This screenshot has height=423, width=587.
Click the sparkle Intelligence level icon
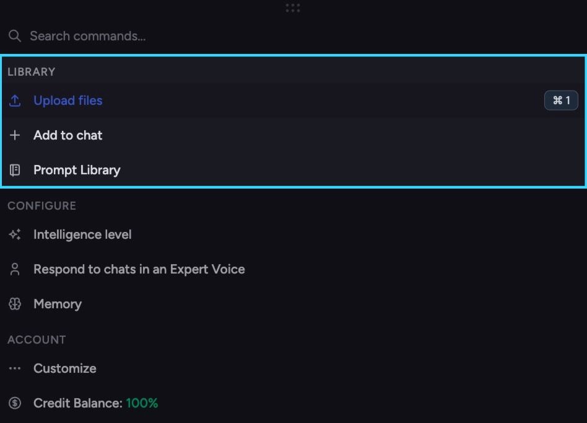click(x=15, y=234)
